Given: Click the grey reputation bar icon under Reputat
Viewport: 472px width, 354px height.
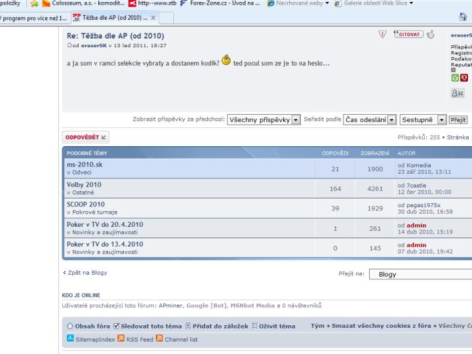Looking at the screenshot, I should [x=454, y=70].
